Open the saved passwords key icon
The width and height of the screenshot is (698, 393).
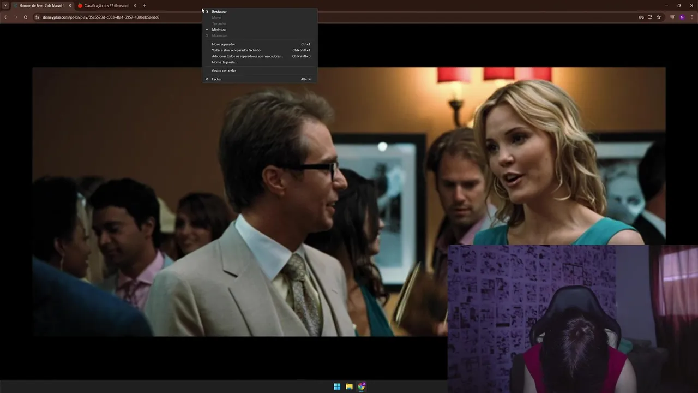[x=641, y=17]
